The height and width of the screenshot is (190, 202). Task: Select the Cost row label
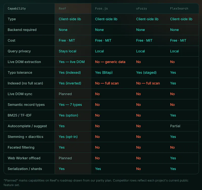click(11, 40)
